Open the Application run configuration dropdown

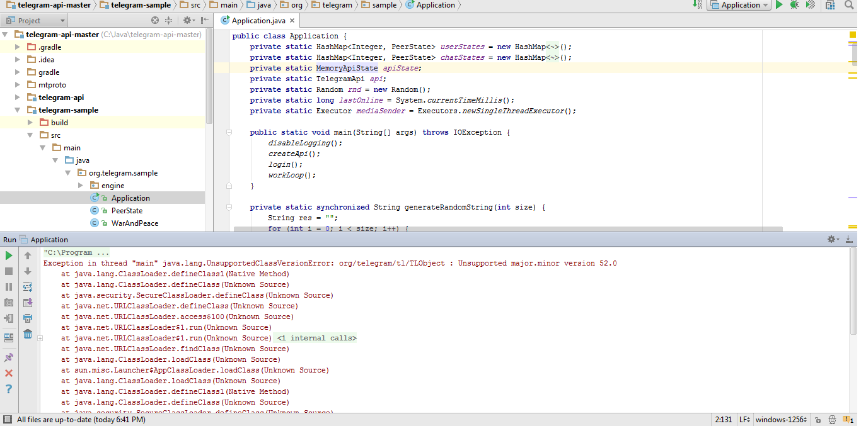coord(739,5)
